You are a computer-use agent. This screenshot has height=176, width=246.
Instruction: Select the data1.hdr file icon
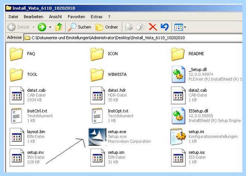point(98,95)
